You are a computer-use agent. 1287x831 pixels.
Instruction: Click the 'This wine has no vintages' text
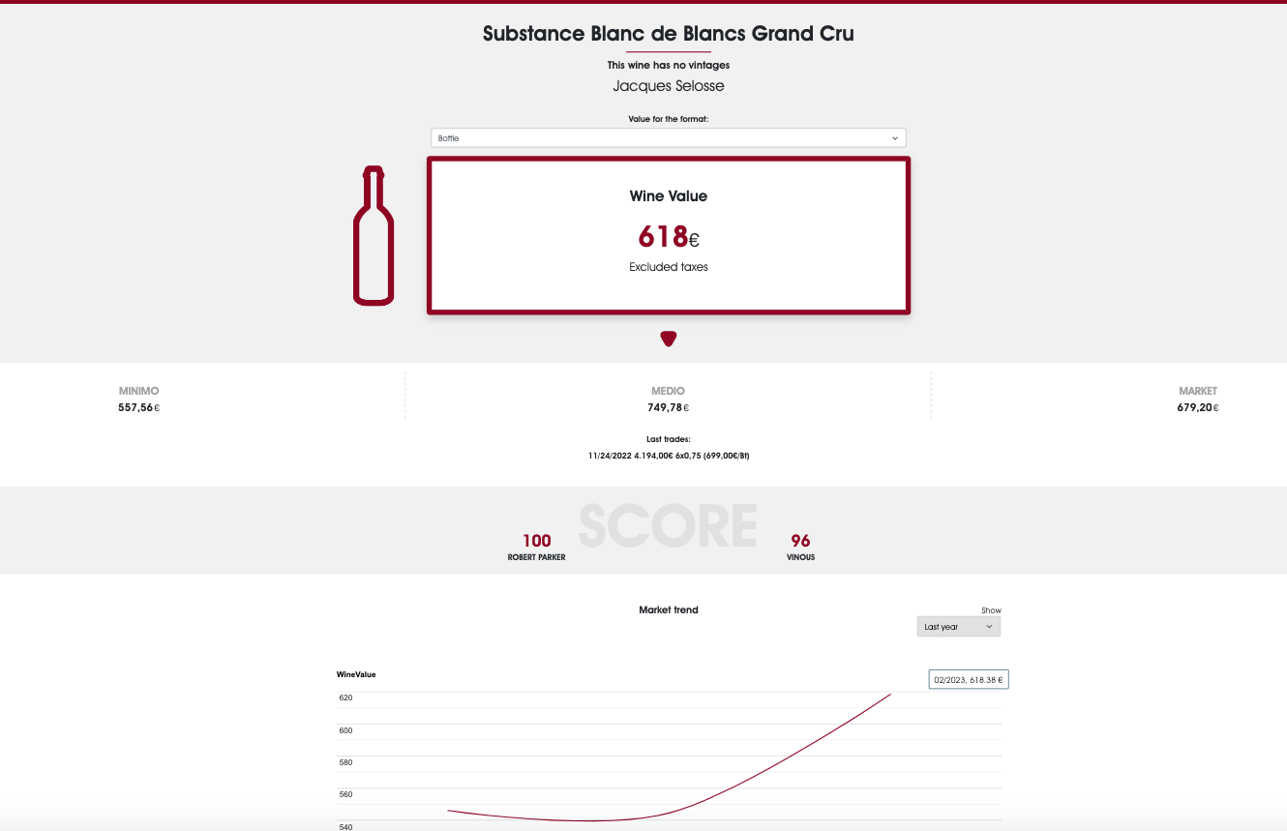click(669, 65)
